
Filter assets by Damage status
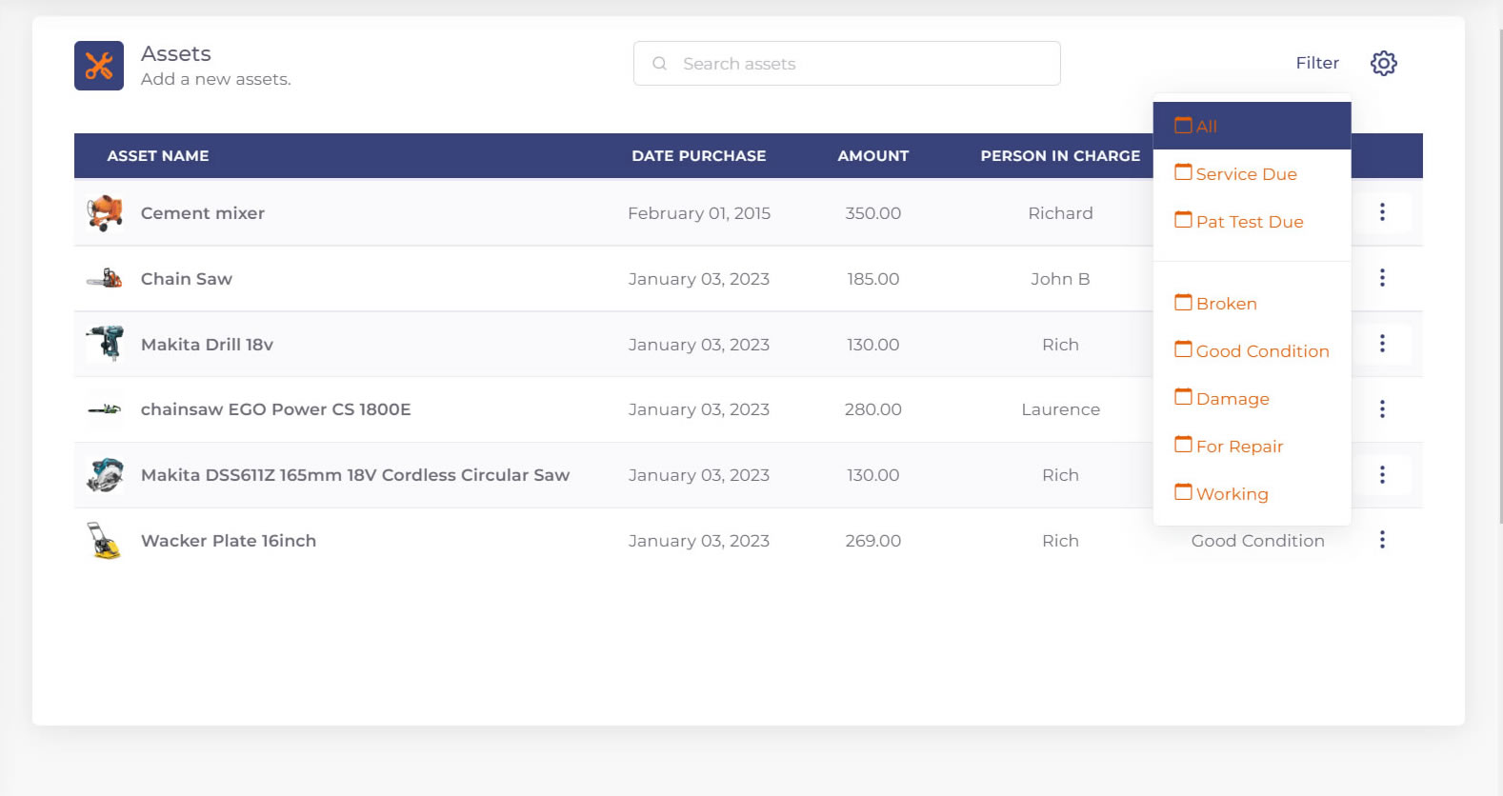1252,398
